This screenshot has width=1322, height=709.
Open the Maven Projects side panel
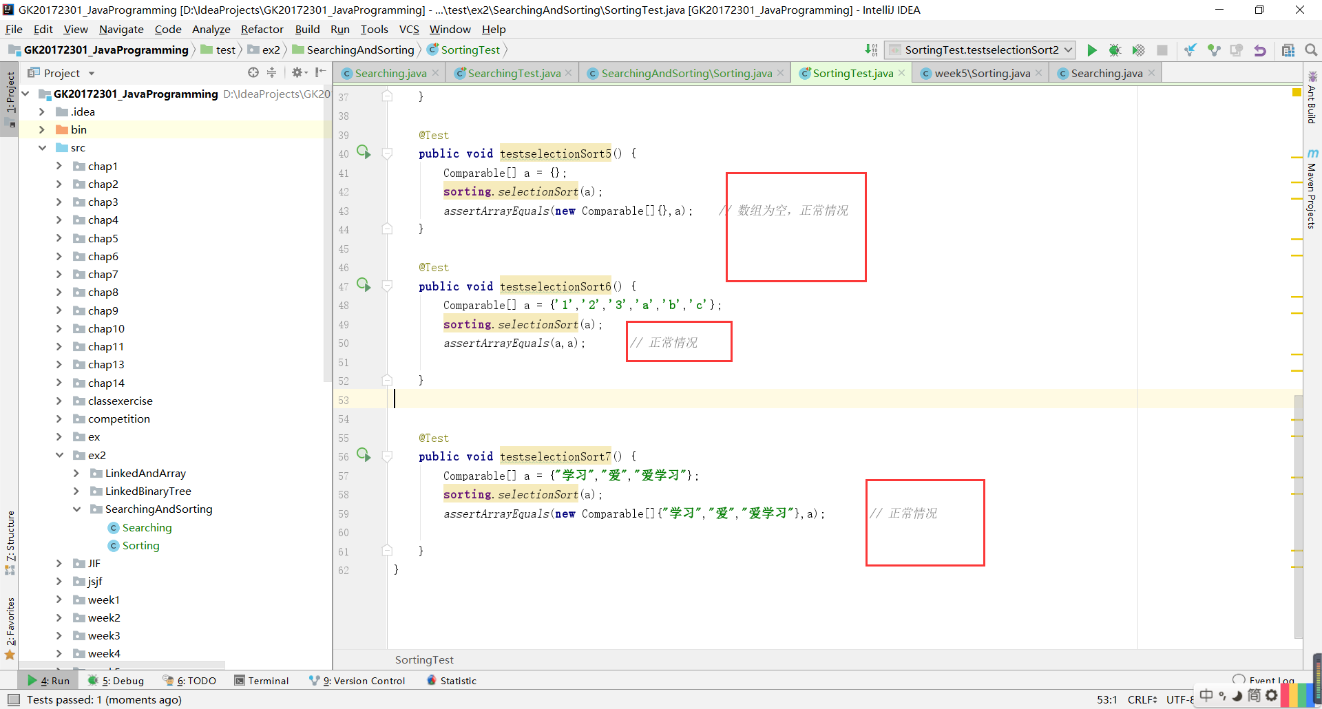(x=1312, y=189)
